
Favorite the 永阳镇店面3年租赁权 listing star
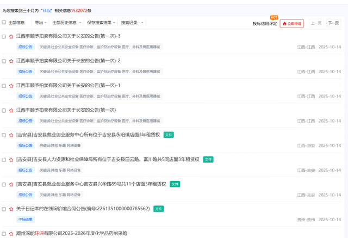click(x=11, y=135)
